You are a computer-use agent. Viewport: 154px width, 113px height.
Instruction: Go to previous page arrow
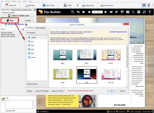coord(89,12)
